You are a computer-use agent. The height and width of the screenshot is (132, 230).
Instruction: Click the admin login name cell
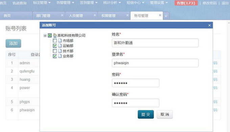pos(25,63)
